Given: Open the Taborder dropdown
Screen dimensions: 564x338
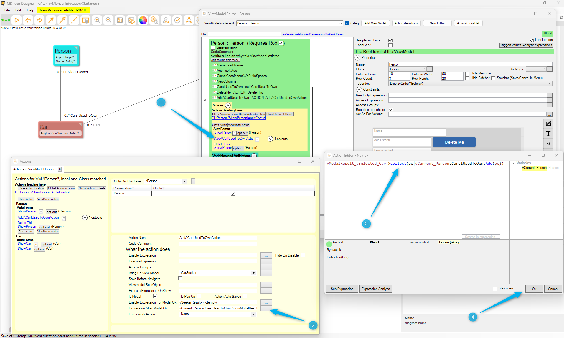Looking at the screenshot, I should 549,84.
